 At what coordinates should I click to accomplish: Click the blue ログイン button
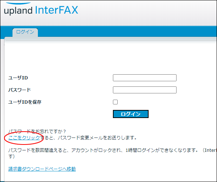tap(131, 114)
